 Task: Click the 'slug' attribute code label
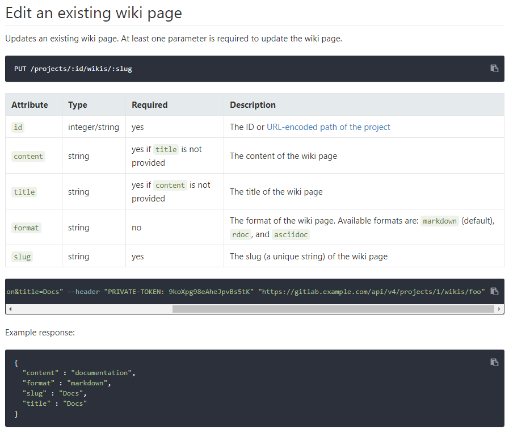22,257
